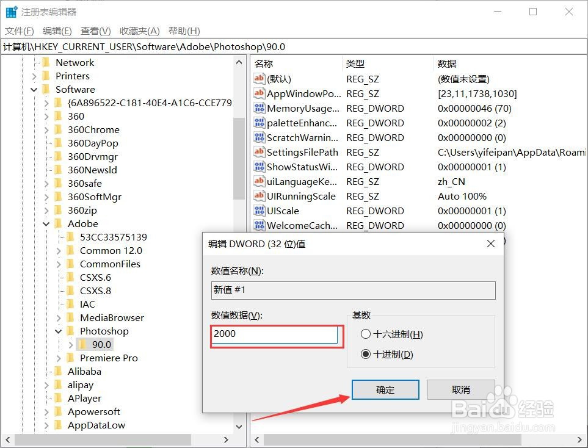
Task: Click the Printers folder icon
Action: point(46,76)
